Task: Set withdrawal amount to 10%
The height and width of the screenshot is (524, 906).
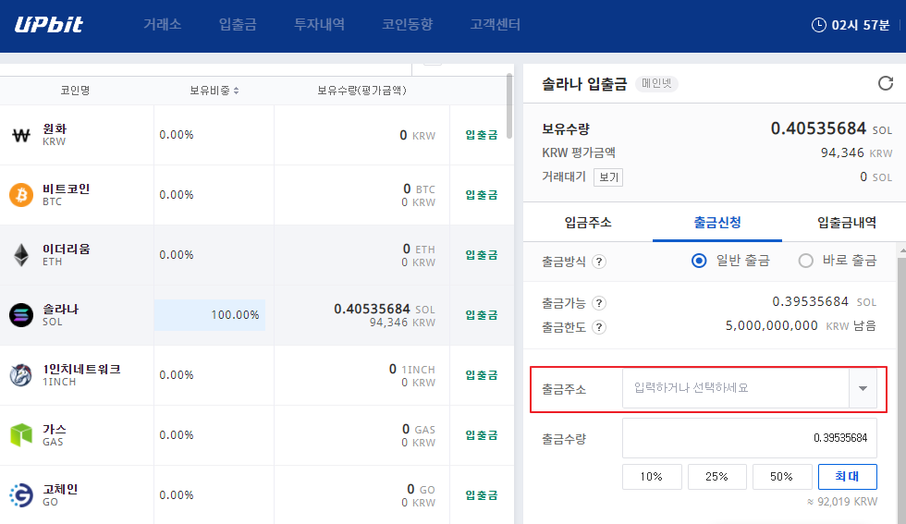Action: (652, 477)
